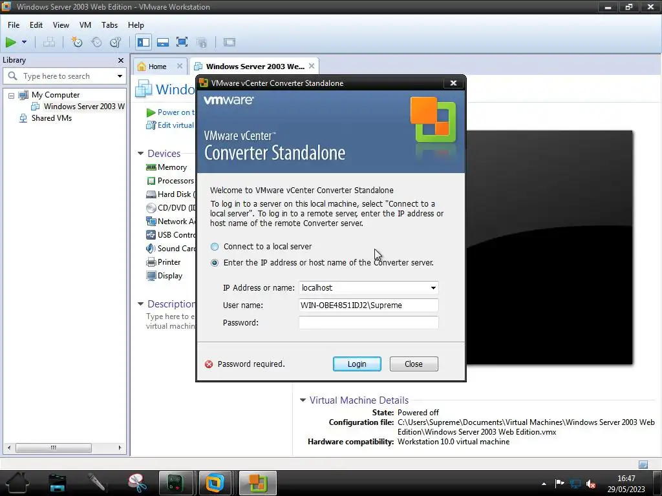Click the Revert to Snapshot toolbar icon
This screenshot has width=662, height=496.
coord(96,42)
